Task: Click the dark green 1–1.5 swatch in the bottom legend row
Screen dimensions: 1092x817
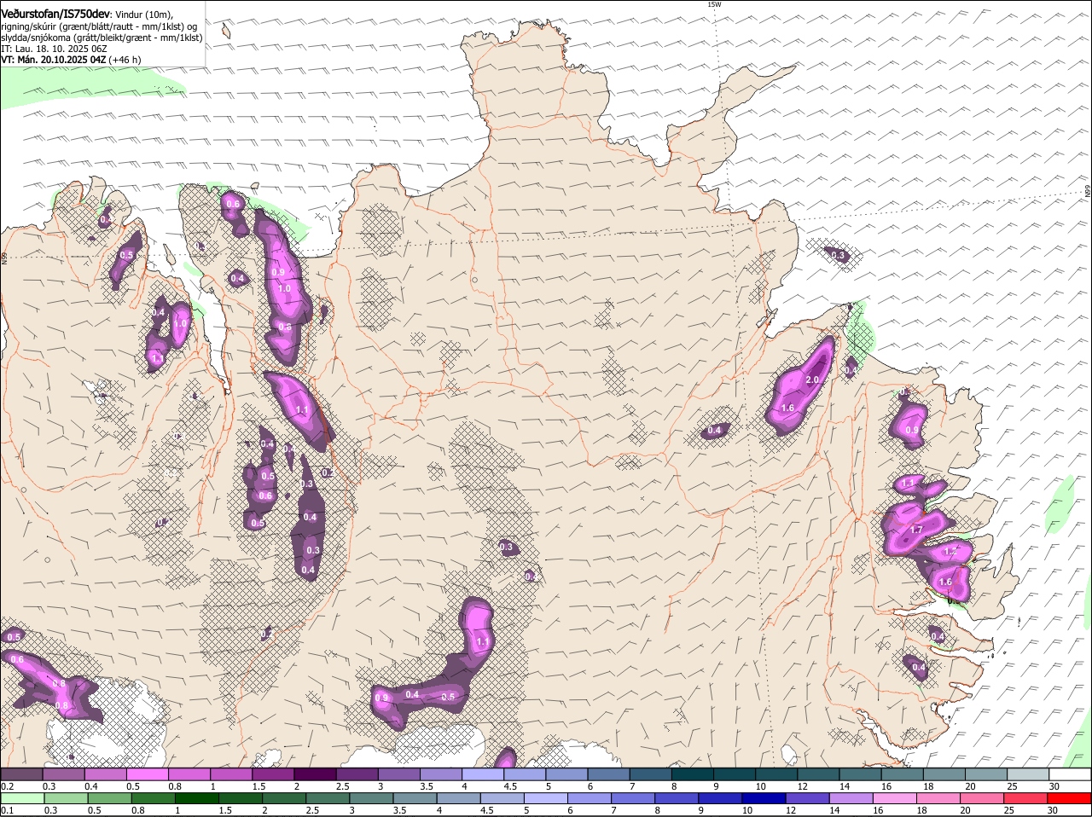Action: pyautogui.click(x=197, y=798)
